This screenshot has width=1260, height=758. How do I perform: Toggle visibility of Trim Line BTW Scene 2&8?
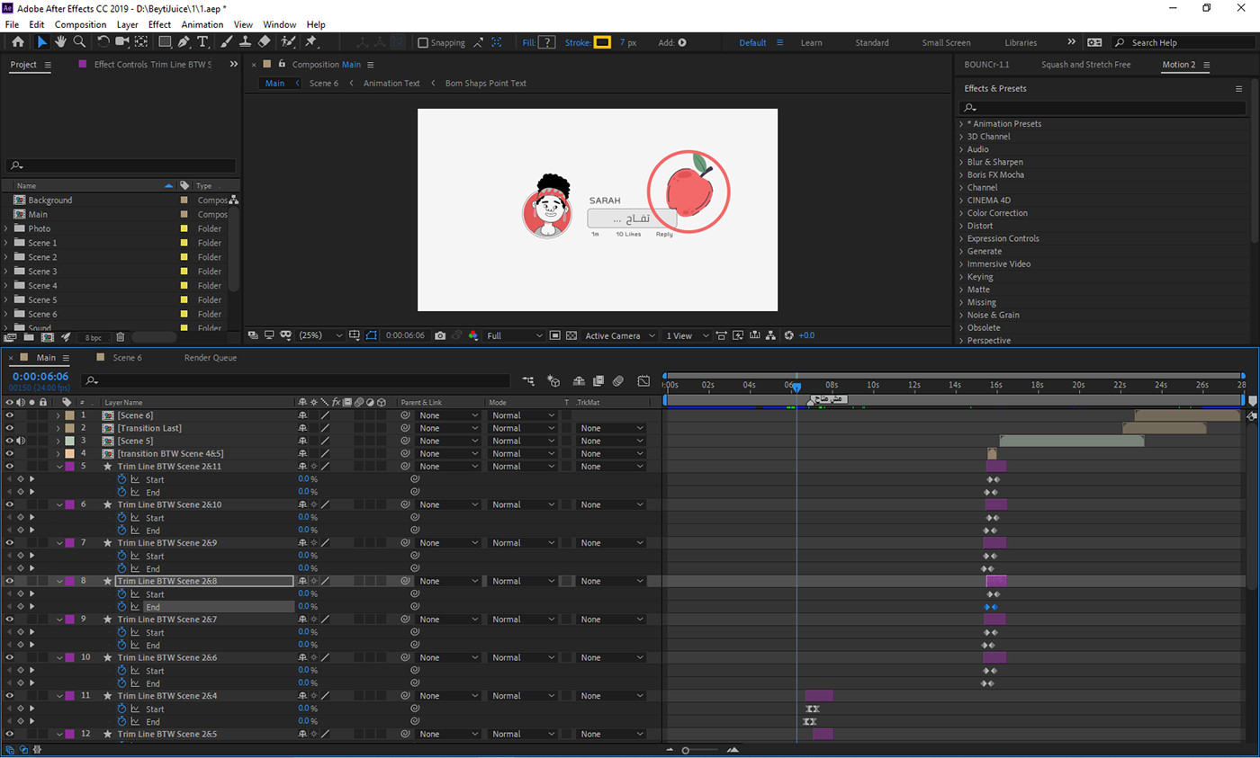point(10,581)
